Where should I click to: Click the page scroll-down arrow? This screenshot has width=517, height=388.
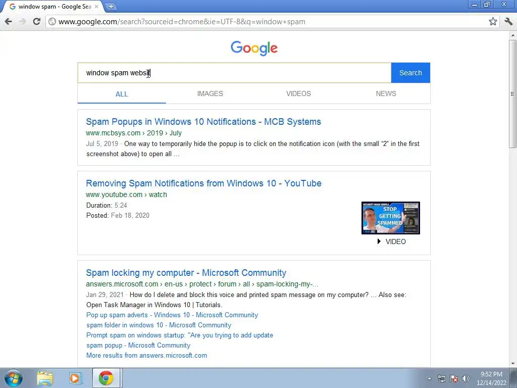(513, 364)
